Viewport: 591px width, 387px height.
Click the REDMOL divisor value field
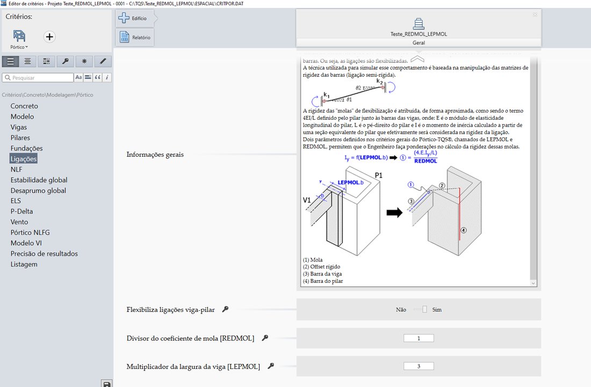[x=419, y=338]
